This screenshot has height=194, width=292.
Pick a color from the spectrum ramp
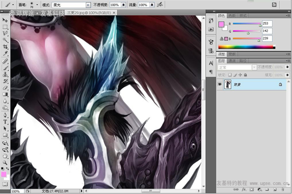pos(247,47)
